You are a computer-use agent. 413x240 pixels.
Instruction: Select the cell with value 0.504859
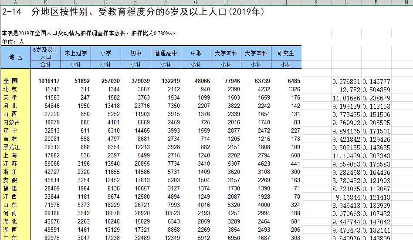click(x=376, y=90)
